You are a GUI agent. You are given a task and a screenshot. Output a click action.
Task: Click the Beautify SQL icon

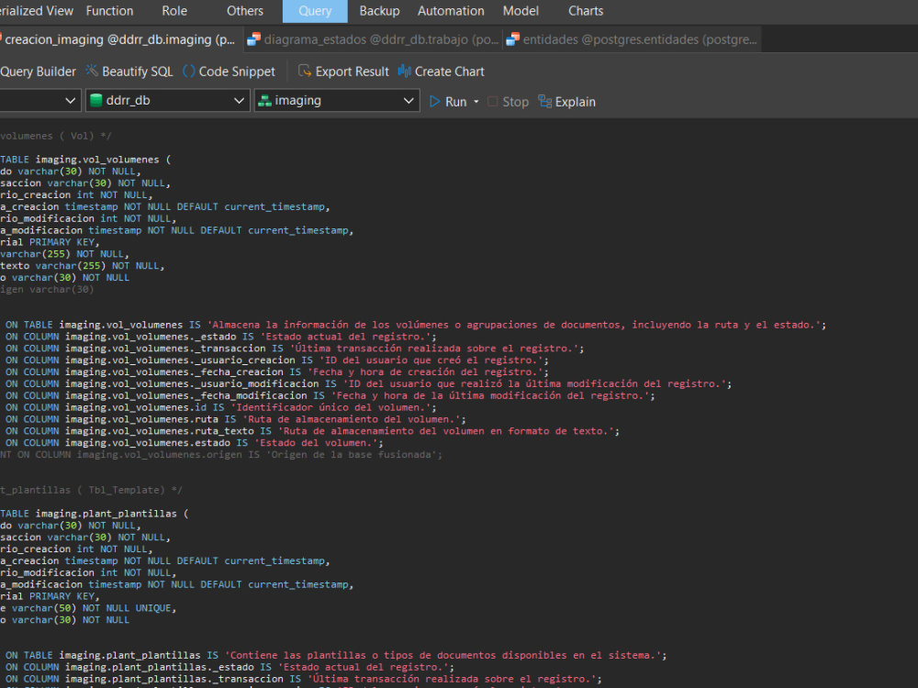point(92,71)
